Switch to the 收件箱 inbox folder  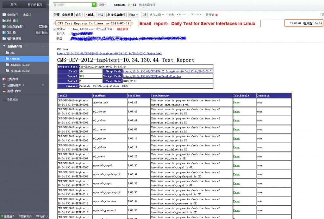click(x=11, y=21)
